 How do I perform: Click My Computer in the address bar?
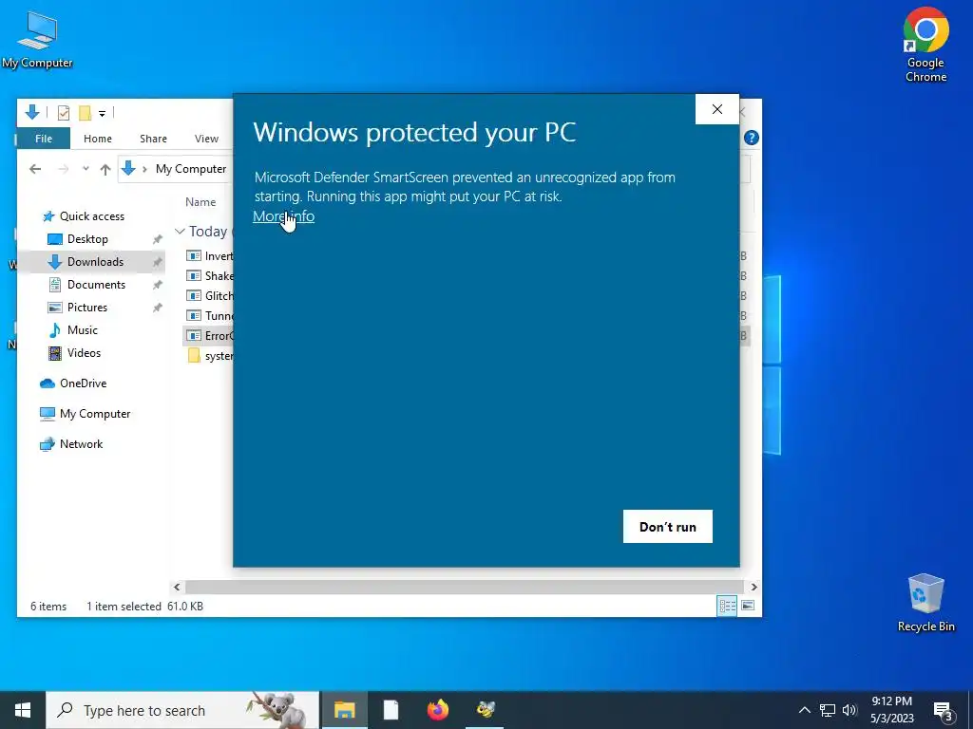coord(191,169)
